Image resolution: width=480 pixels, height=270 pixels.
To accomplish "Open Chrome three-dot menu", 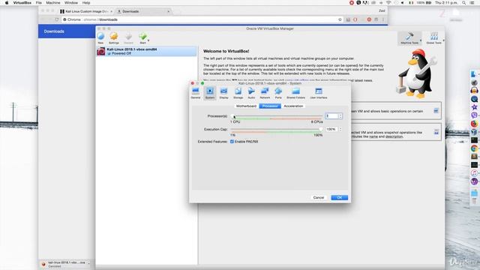I will (x=383, y=19).
